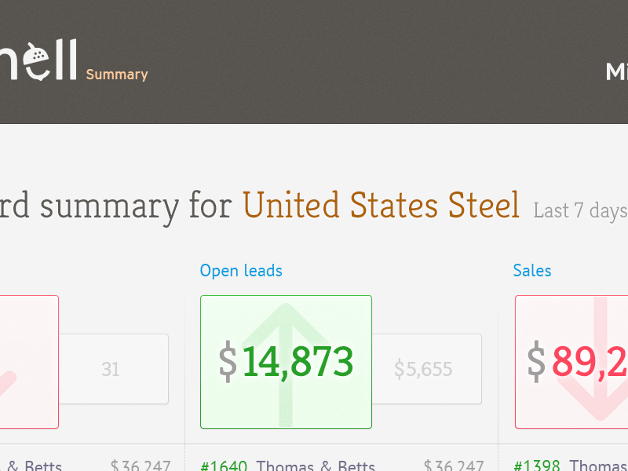
Task: Click the United States Steel company link
Action: [x=381, y=205]
